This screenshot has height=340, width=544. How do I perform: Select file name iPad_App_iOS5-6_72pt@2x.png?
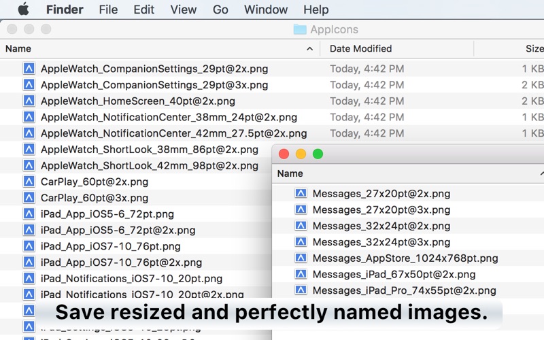coord(118,231)
